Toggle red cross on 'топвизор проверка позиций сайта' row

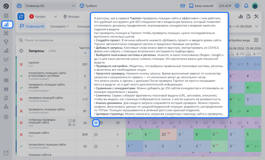21,123
